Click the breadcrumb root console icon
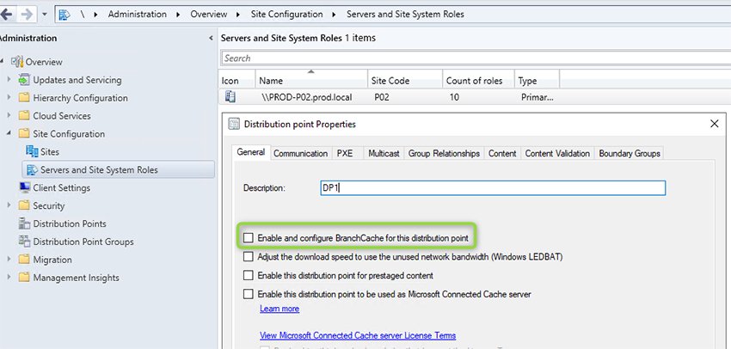Viewport: 731px width, 349px height. point(64,15)
